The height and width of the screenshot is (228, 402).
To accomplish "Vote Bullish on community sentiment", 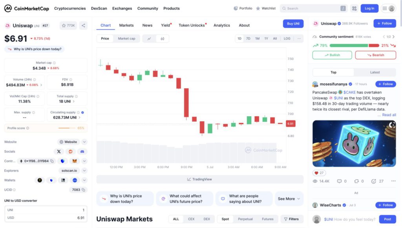I will click(332, 55).
